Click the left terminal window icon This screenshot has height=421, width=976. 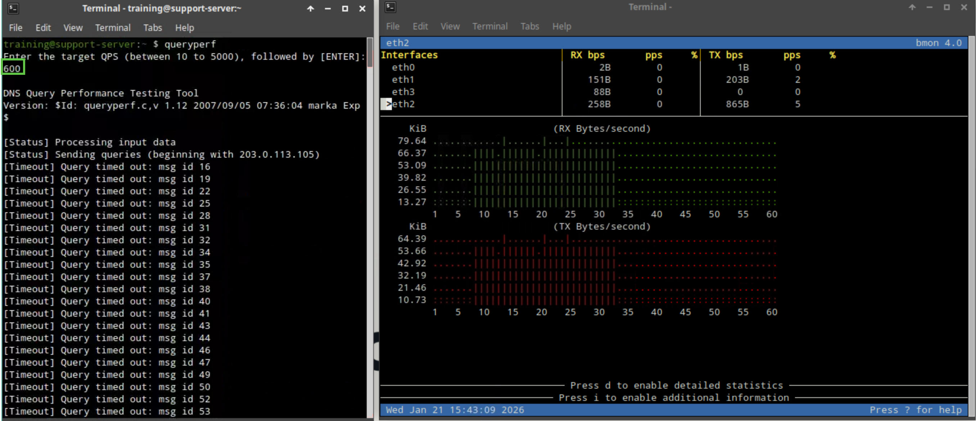coord(13,8)
